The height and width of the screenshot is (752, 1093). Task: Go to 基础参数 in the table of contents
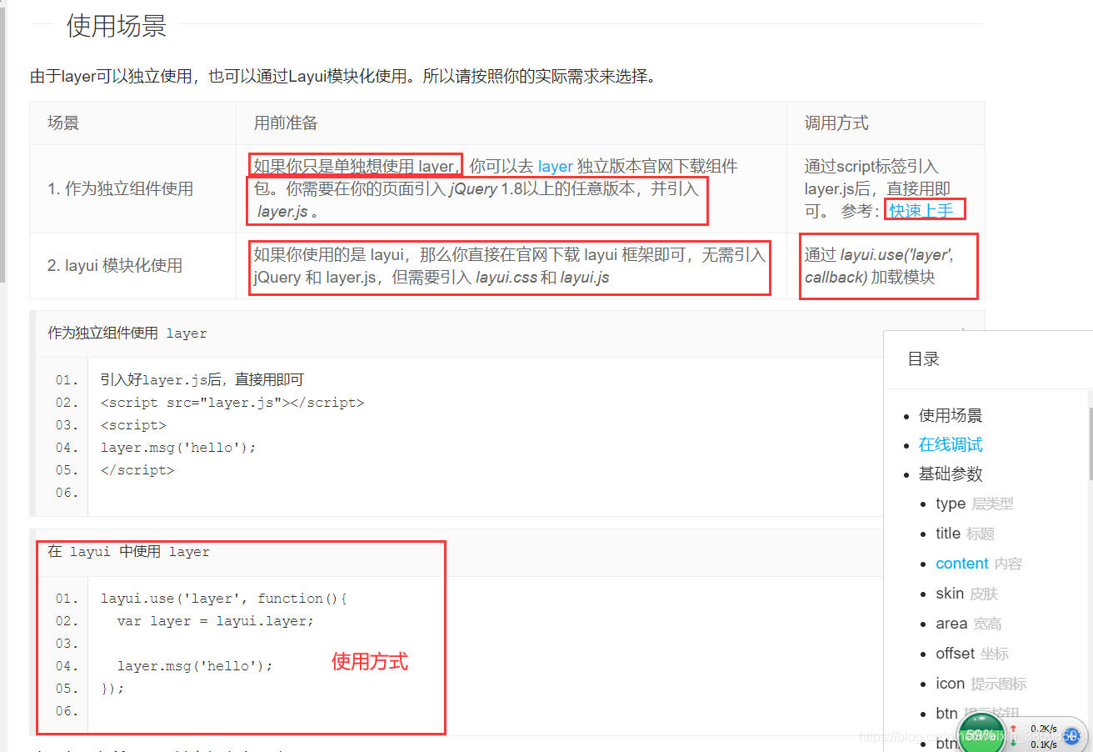tap(951, 474)
